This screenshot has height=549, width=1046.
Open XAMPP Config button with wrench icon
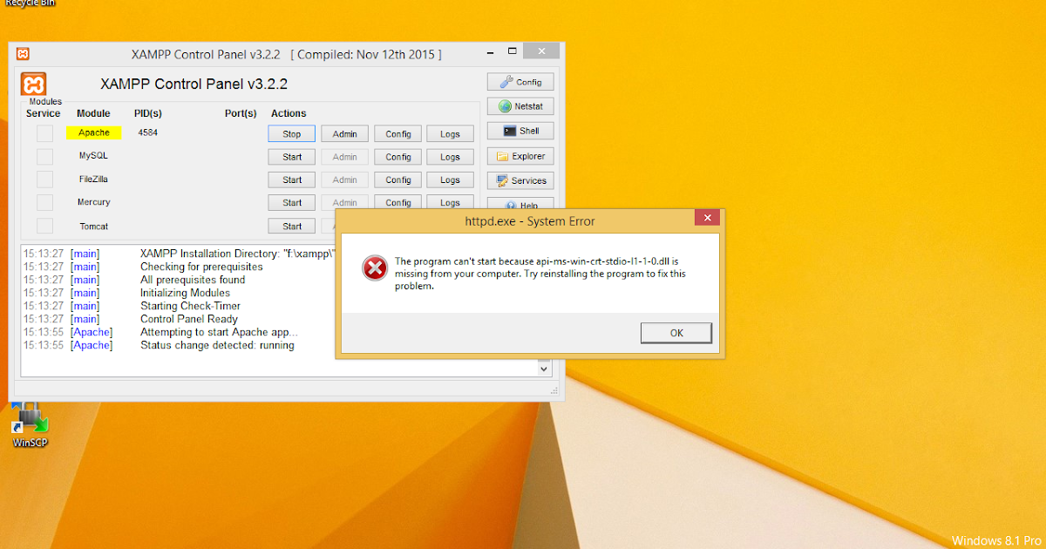click(x=520, y=82)
